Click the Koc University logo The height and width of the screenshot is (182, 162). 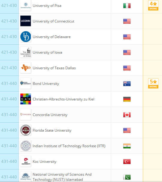[26, 161]
